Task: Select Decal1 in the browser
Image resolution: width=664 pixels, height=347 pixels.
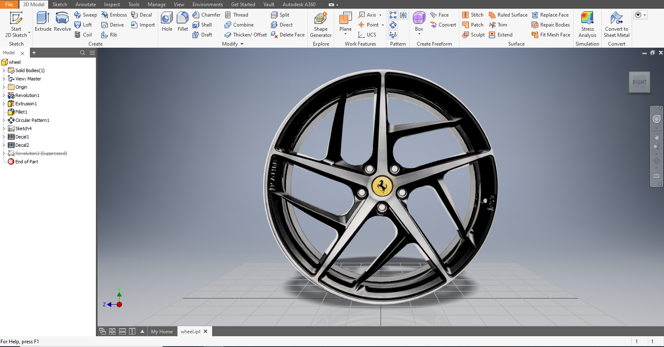Action: [22, 137]
